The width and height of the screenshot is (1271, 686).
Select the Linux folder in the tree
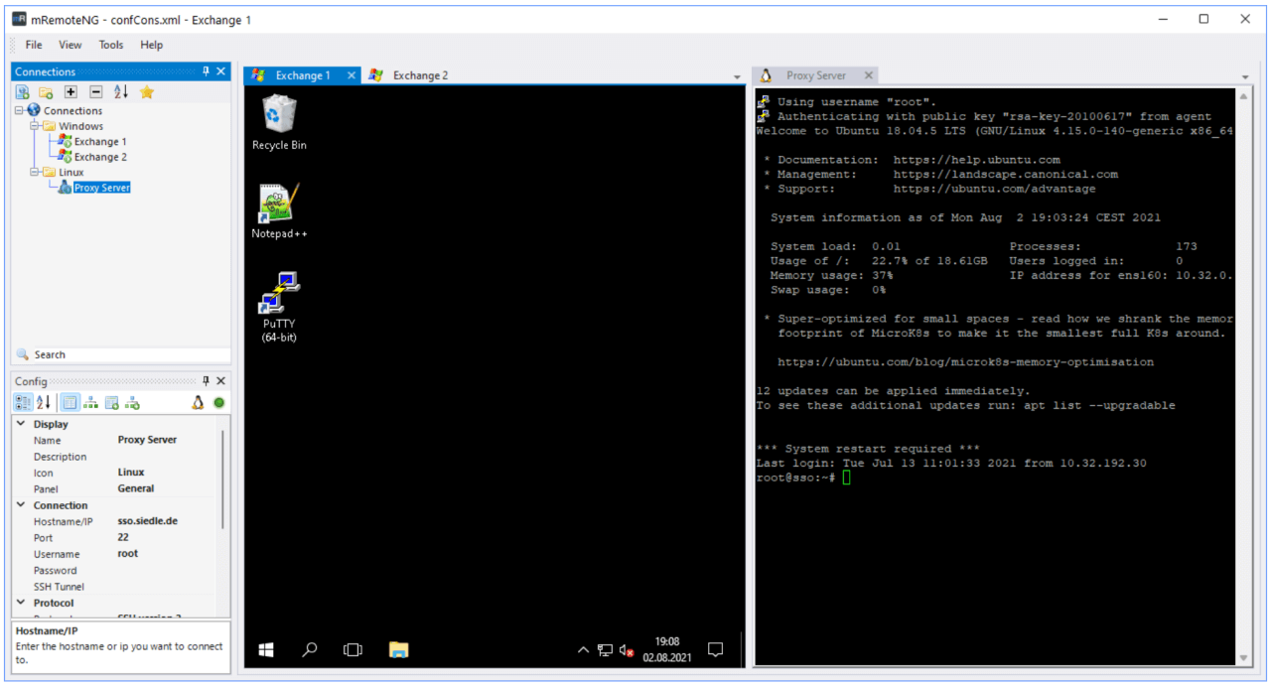[x=71, y=172]
